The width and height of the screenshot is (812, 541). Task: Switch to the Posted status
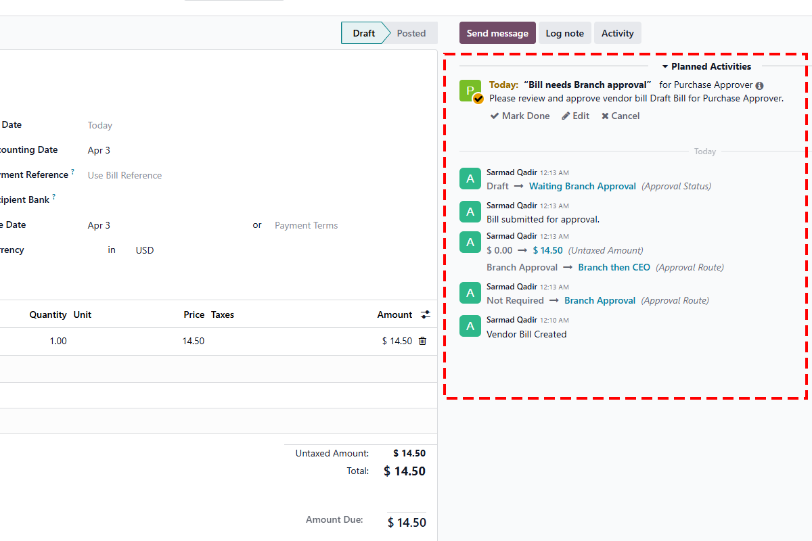coord(411,32)
